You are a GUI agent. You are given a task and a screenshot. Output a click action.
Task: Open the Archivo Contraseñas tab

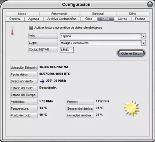click(x=62, y=19)
